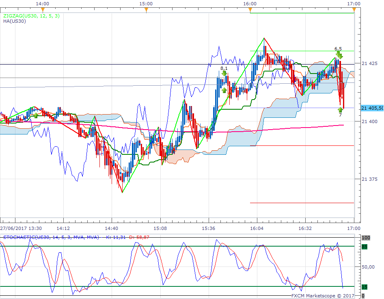Click the green up arrow below the 8,1 signal

coord(224,91)
